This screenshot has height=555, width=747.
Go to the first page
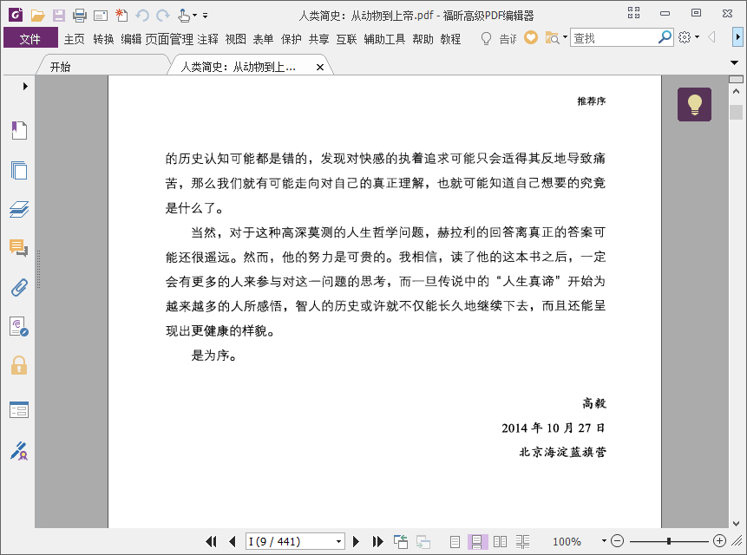(x=211, y=541)
